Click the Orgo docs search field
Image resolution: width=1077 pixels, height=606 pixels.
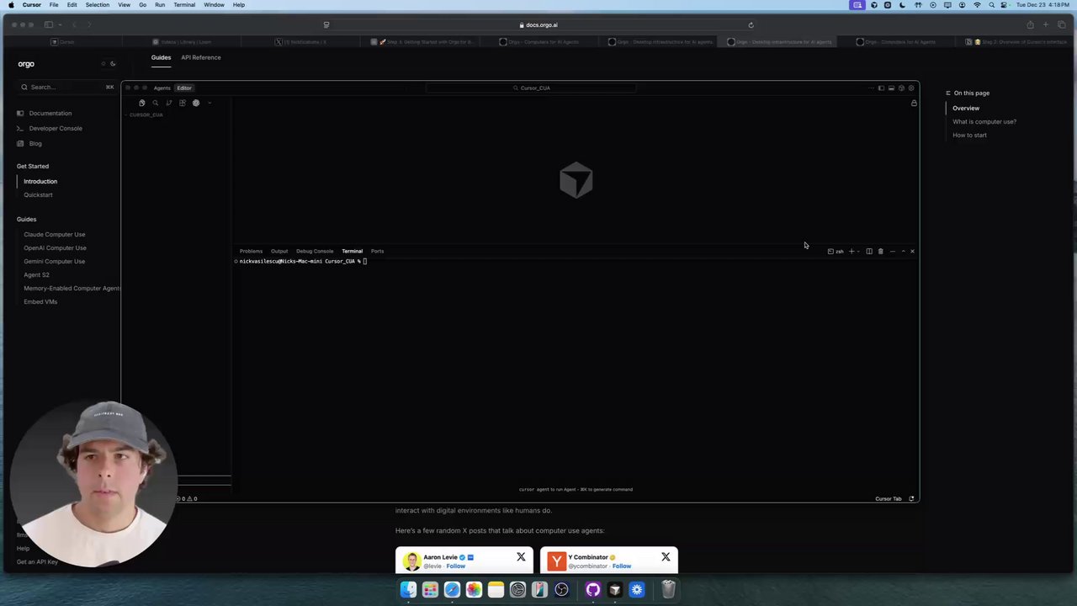coord(67,87)
